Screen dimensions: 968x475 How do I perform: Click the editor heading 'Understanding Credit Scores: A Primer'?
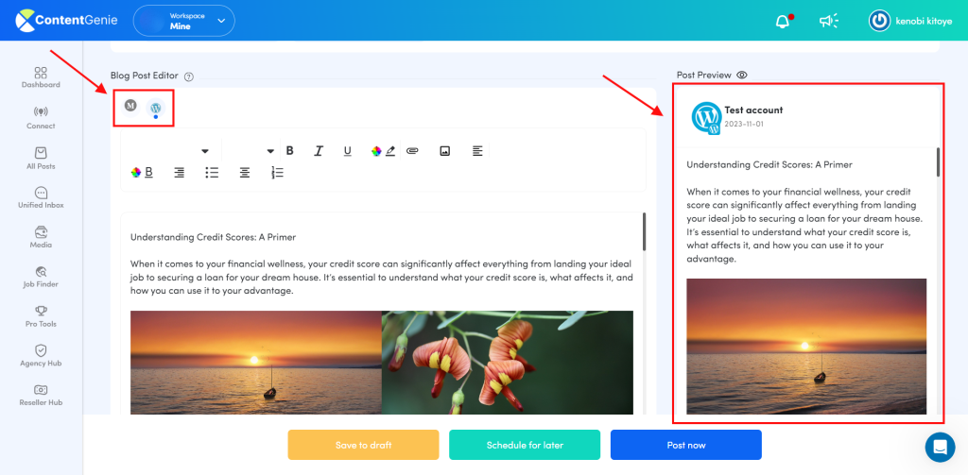(x=213, y=236)
